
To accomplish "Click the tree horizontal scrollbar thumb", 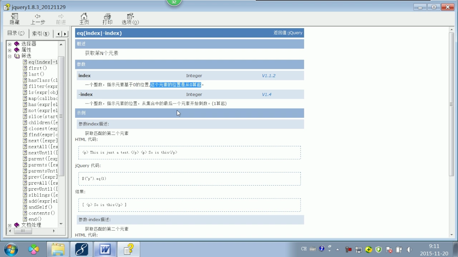I will [x=23, y=231].
